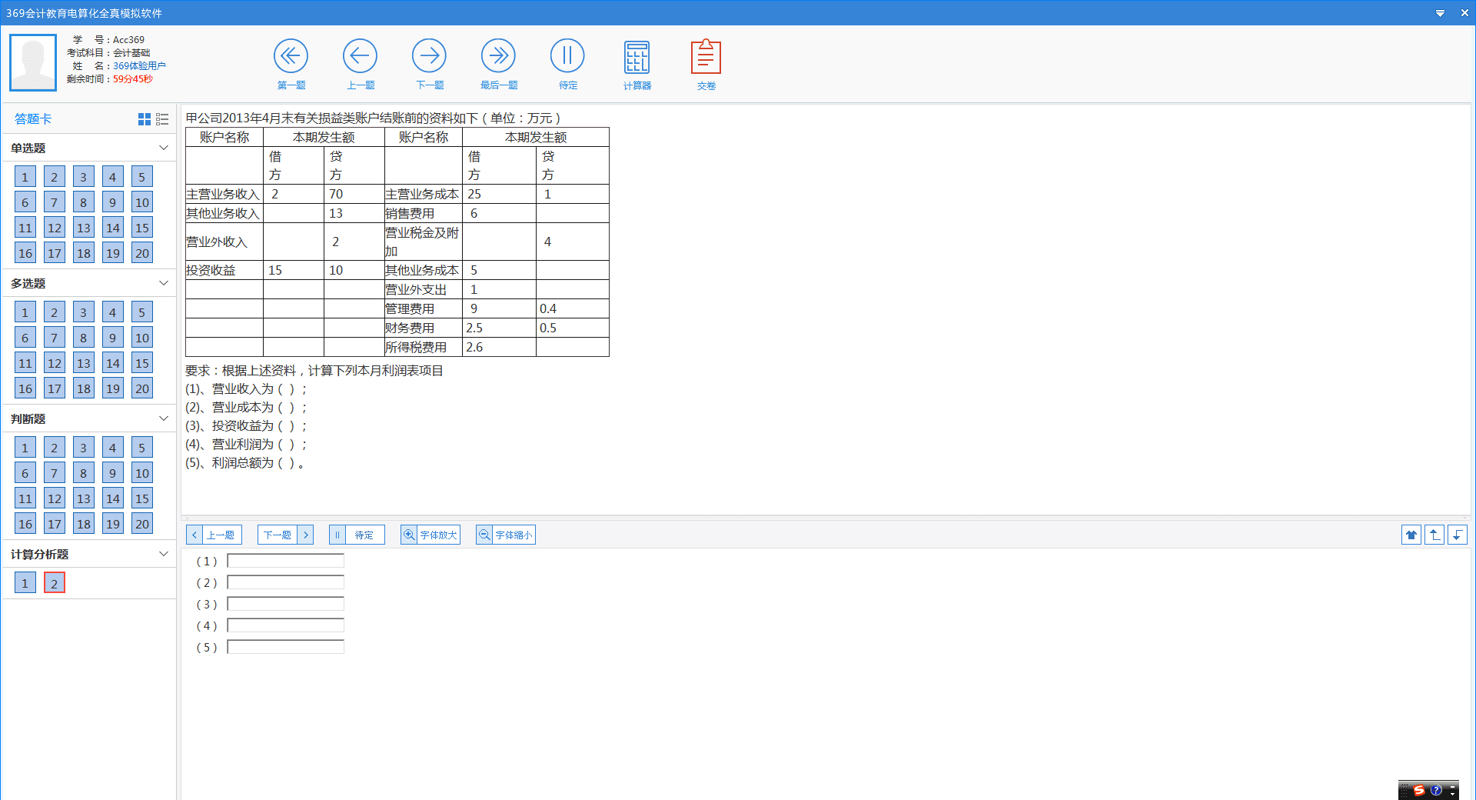
Task: Shrink the font with 字体缩小 button
Action: 506,535
